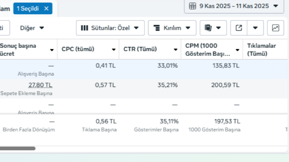Click the 'Sonuç başına ücret' column header
289x162 pixels.
click(18, 50)
